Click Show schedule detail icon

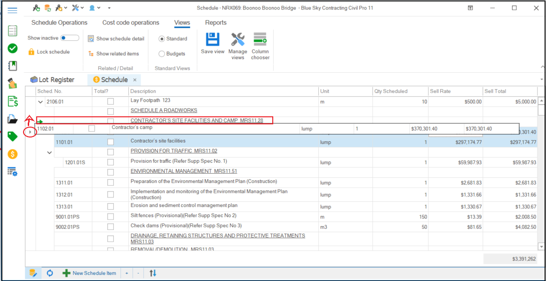pyautogui.click(x=91, y=38)
